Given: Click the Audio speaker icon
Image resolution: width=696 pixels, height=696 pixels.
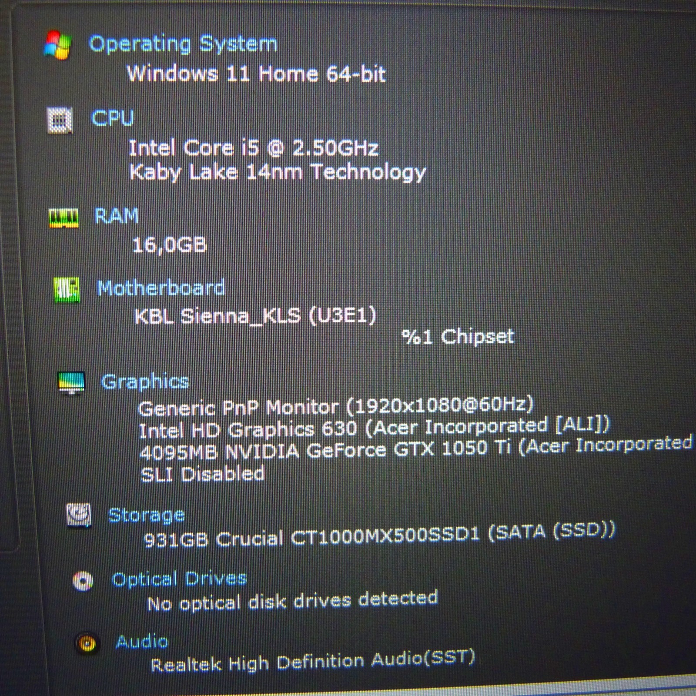Looking at the screenshot, I should coord(87,643).
